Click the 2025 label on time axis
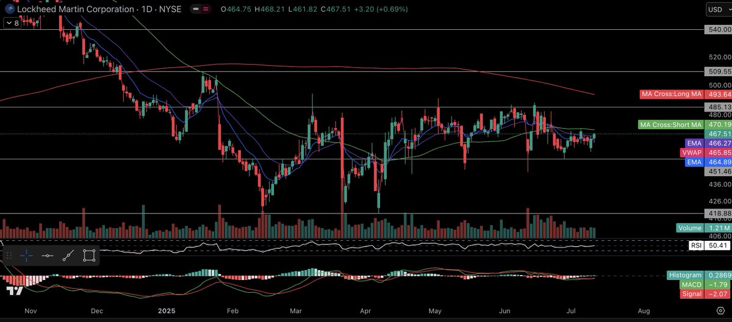The width and height of the screenshot is (732, 322). 167,310
